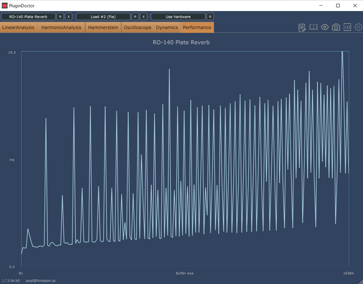Click the 16.3 y-axis maximum label

12,52
